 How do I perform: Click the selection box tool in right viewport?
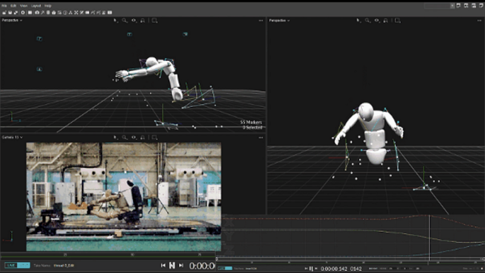click(x=398, y=20)
